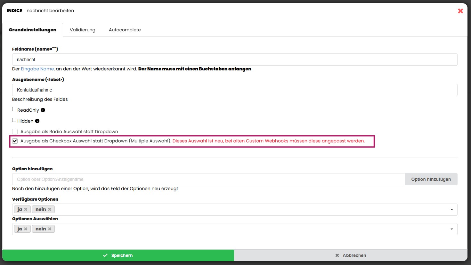This screenshot has height=265, width=471.
Task: Check 'Ausgabe als Radio Auswahl' option
Action: click(x=15, y=132)
